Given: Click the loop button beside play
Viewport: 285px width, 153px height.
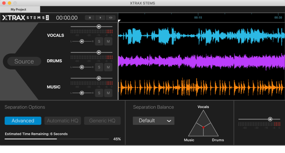Looking at the screenshot, I should click(x=111, y=17).
